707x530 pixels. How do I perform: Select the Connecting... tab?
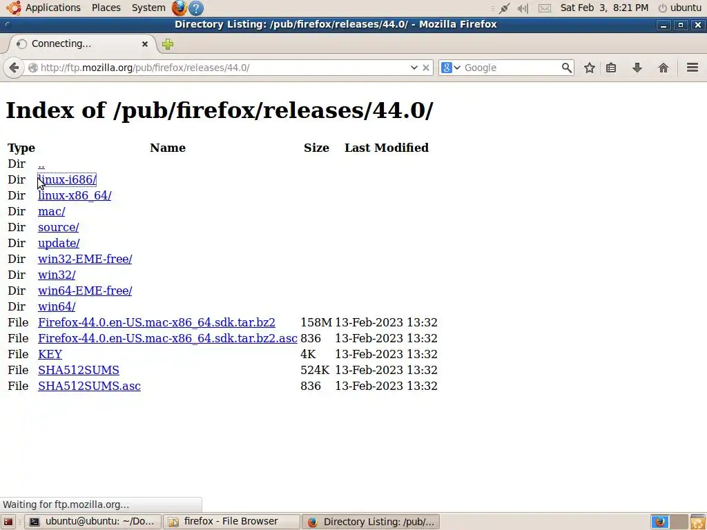(x=82, y=43)
